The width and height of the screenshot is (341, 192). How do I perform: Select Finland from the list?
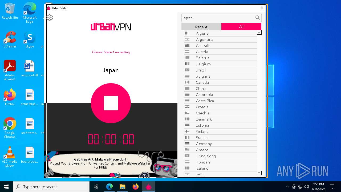click(221, 131)
